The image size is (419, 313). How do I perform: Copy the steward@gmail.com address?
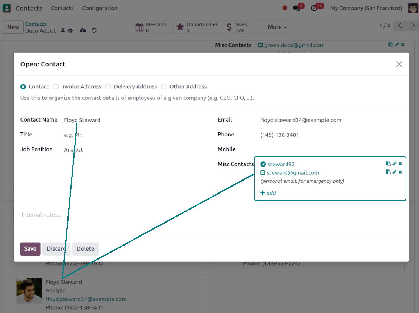[388, 172]
